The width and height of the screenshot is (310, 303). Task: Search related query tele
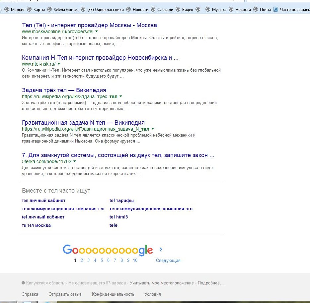[x=114, y=225]
